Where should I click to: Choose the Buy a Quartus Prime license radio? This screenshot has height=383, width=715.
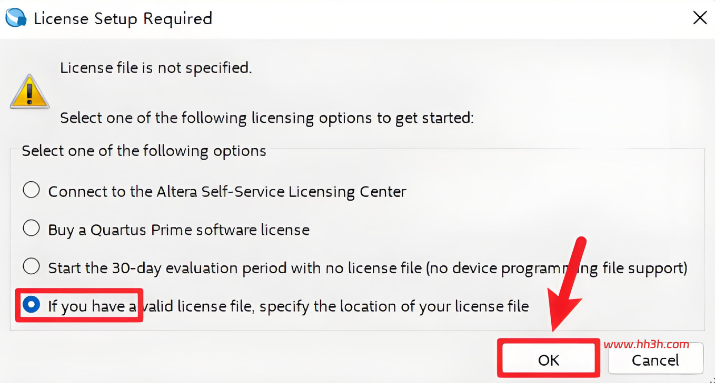click(32, 229)
